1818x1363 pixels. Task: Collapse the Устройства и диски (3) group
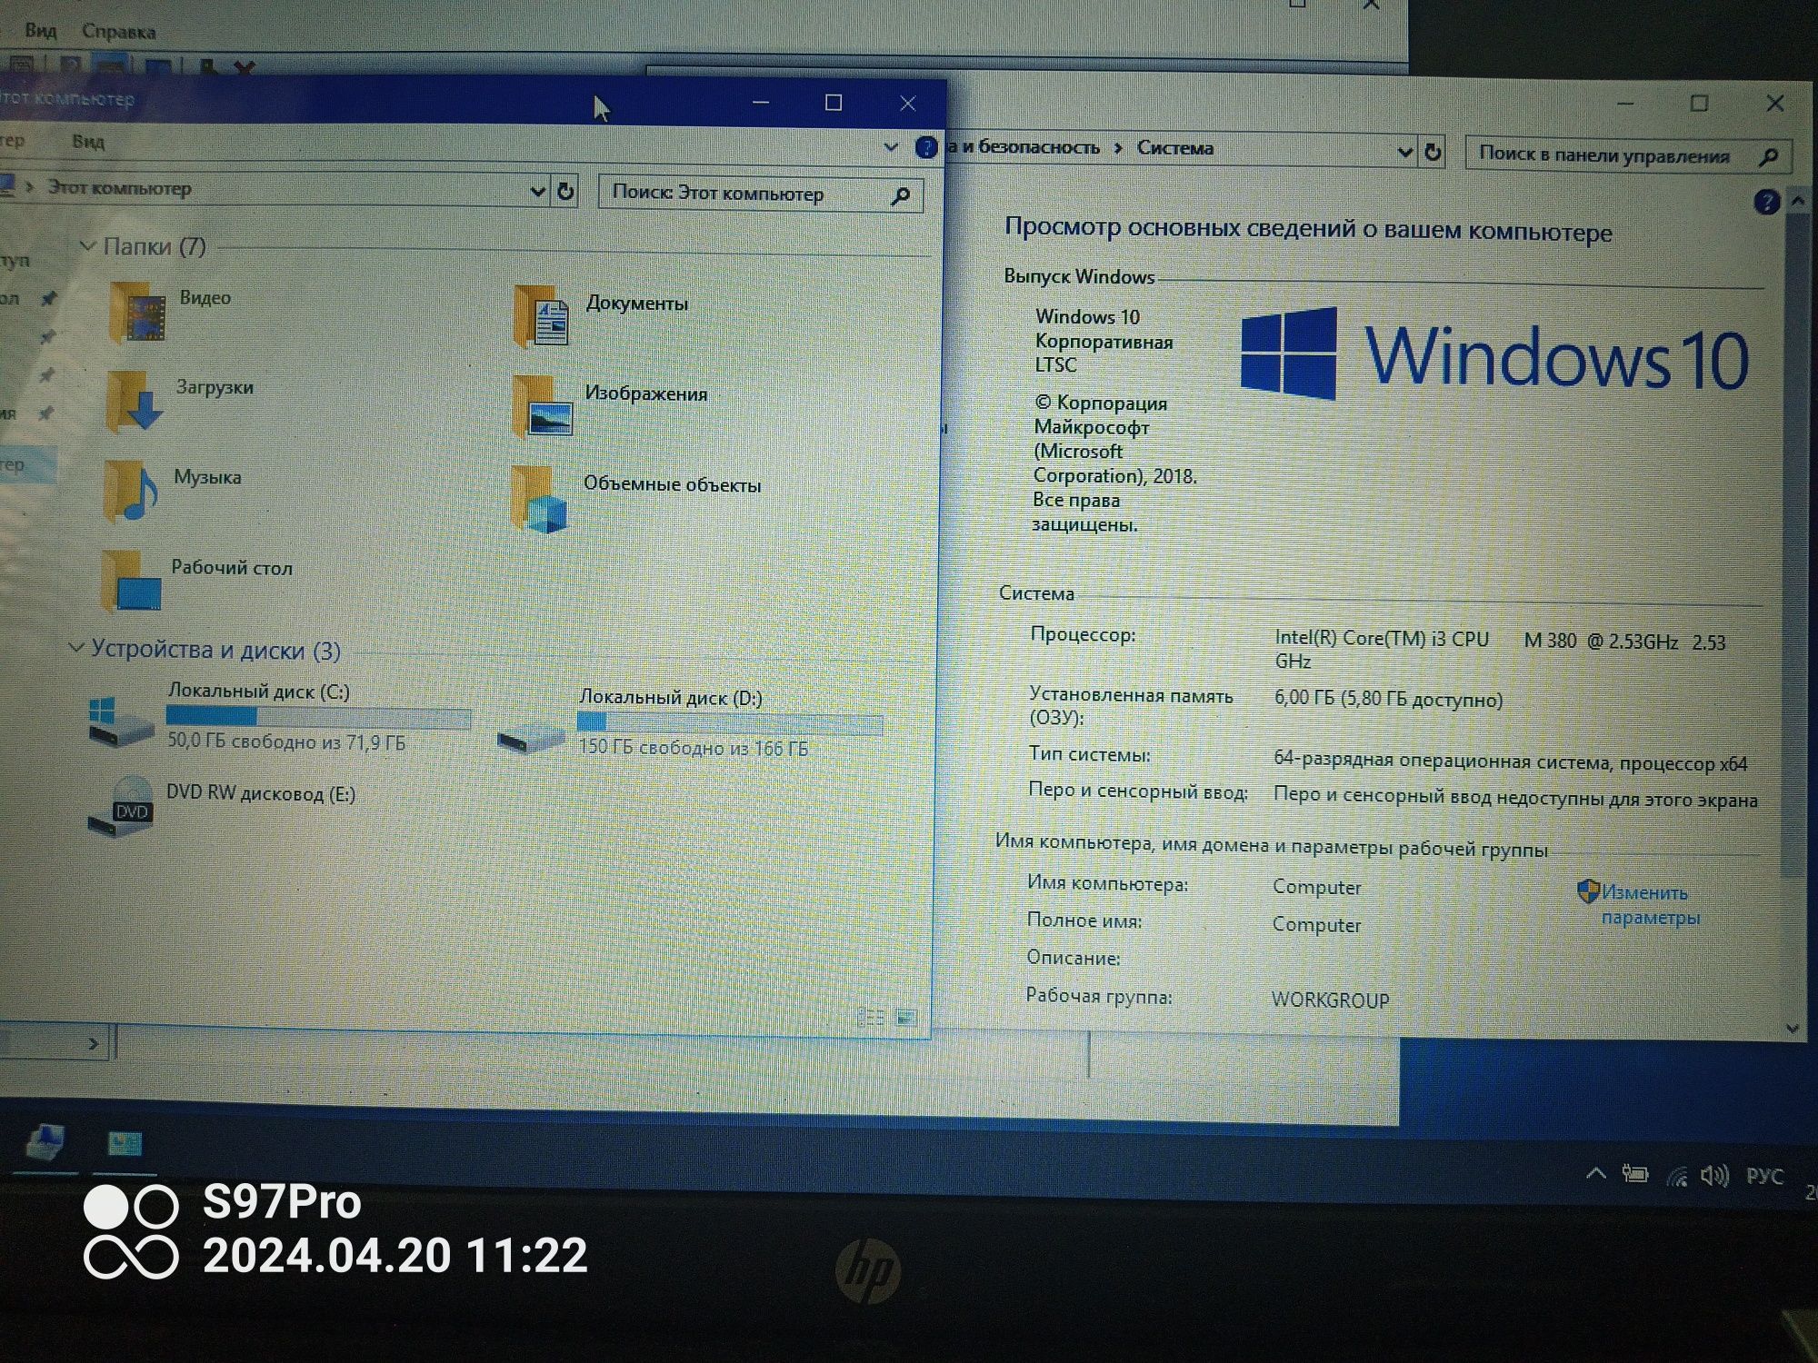[76, 648]
